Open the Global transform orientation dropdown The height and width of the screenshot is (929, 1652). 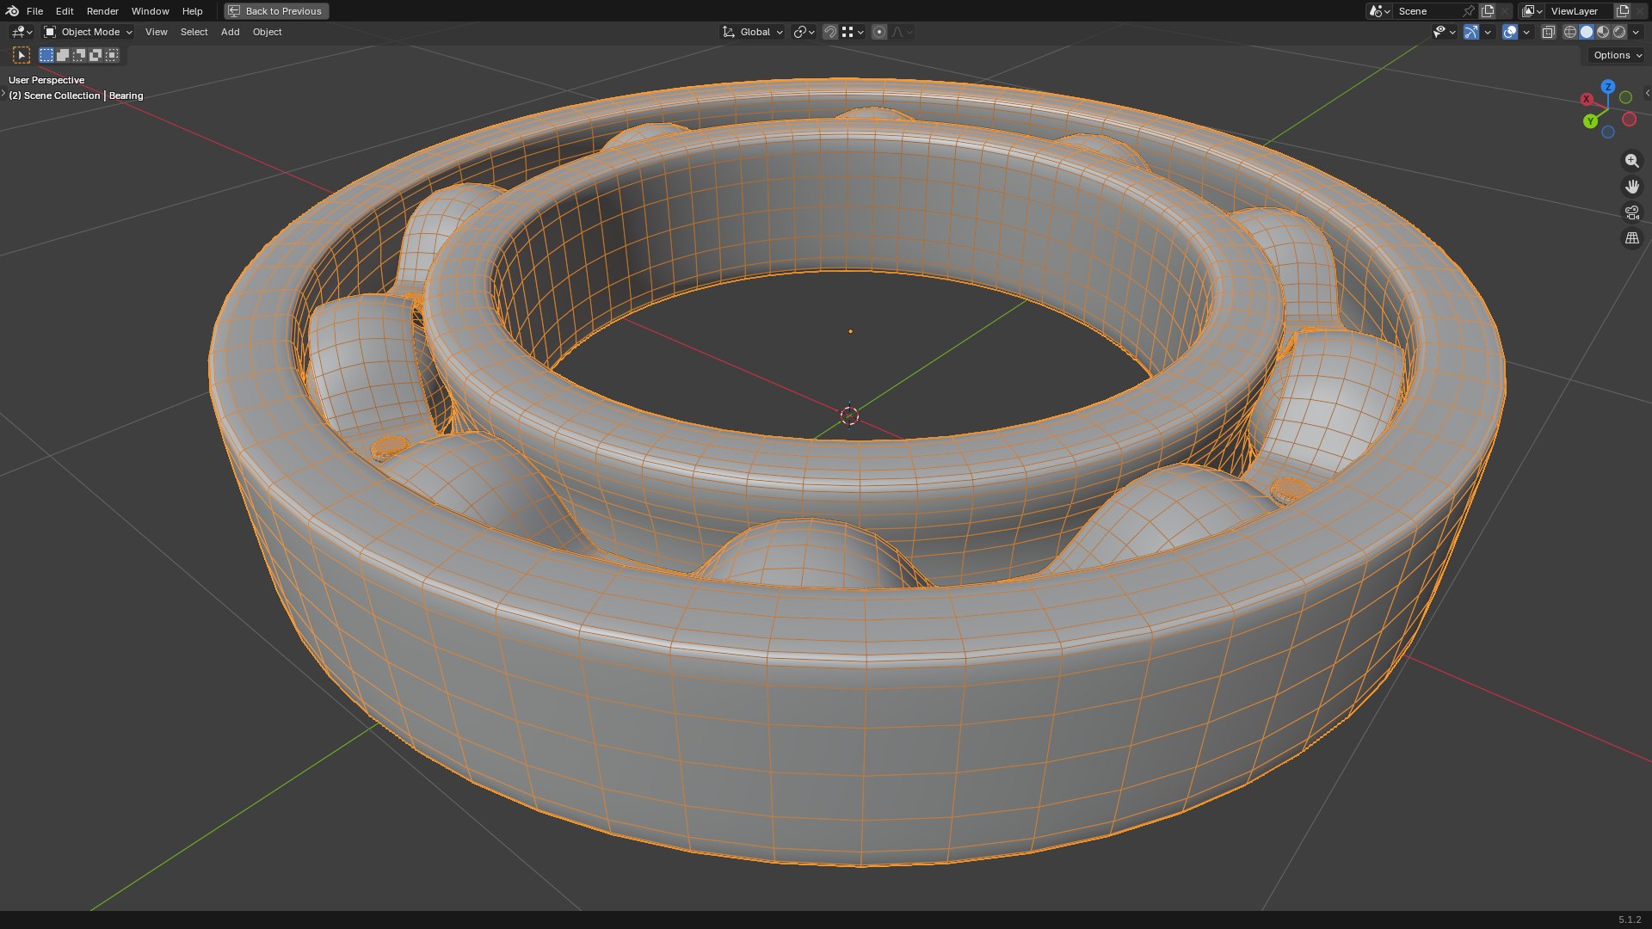click(753, 32)
